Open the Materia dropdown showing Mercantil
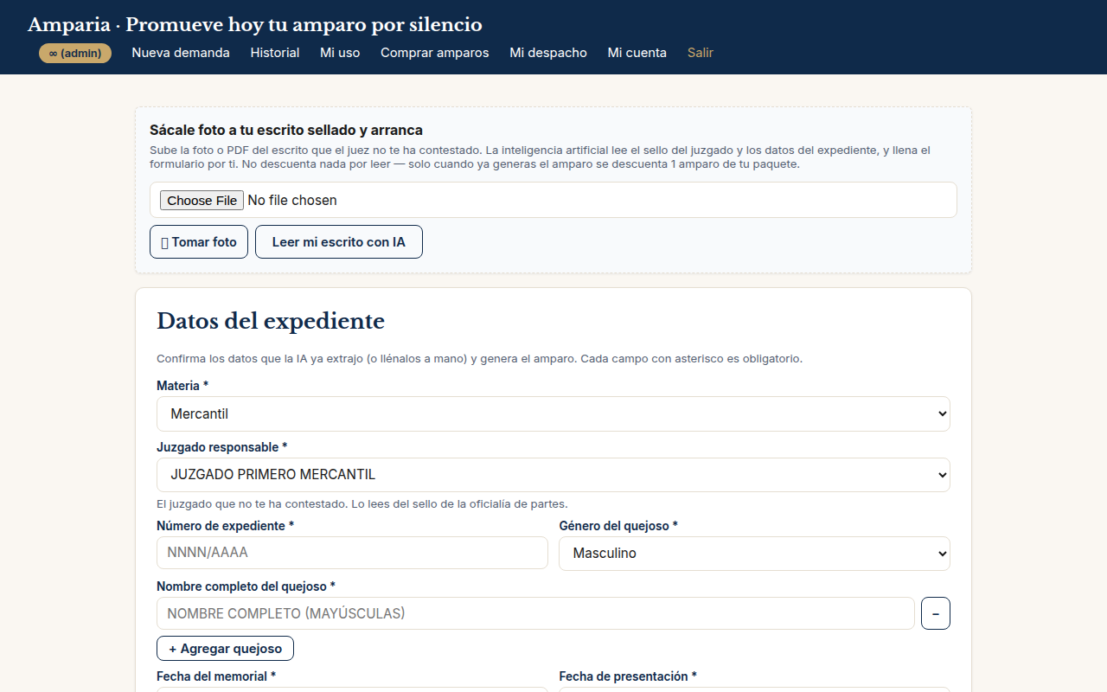 point(553,414)
